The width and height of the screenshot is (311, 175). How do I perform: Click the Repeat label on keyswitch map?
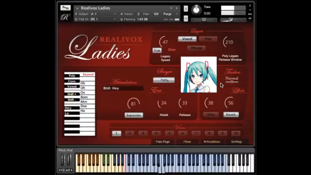[88, 75]
